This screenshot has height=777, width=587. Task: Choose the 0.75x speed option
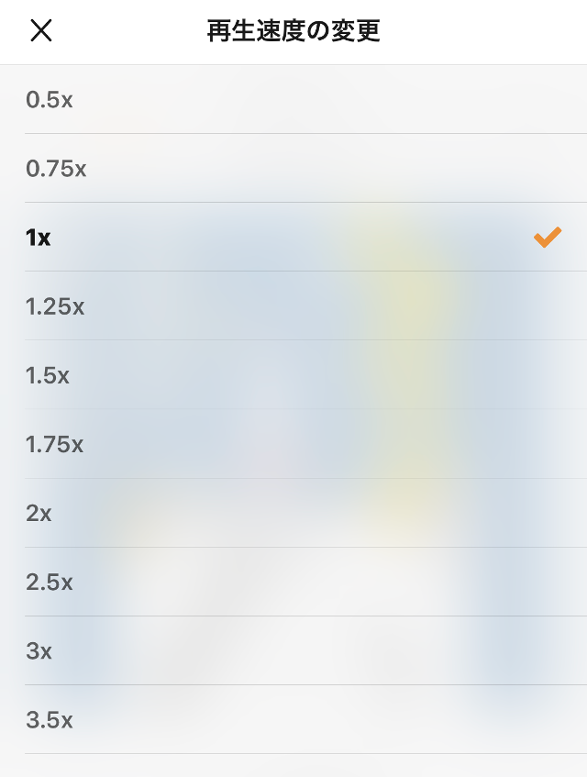coord(56,169)
